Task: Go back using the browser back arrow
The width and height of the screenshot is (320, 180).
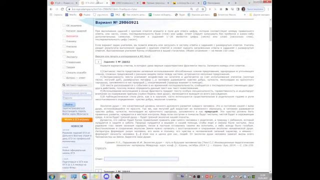Action: [51, 9]
